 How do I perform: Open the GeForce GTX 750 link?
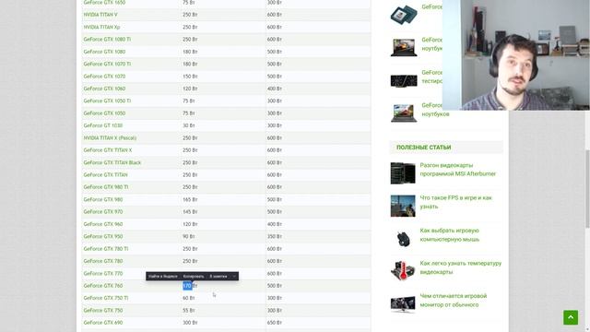(x=103, y=310)
